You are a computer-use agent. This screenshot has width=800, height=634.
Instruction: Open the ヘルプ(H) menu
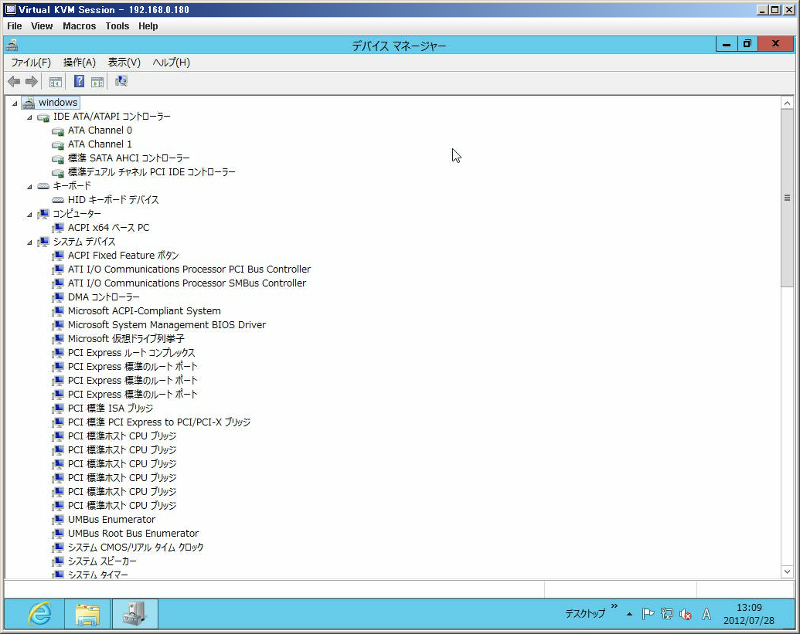(171, 63)
